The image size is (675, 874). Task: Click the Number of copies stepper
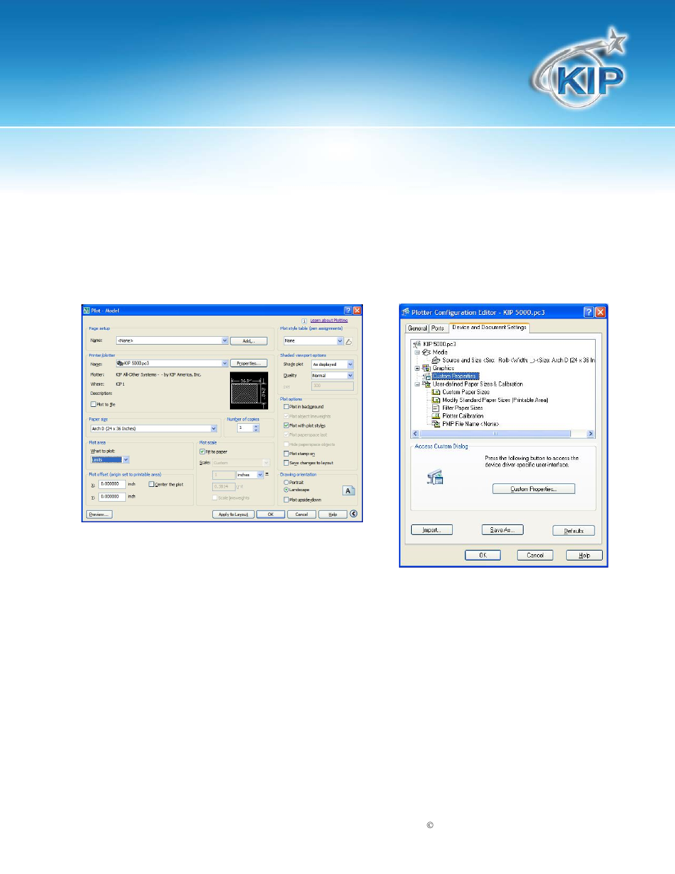[256, 428]
